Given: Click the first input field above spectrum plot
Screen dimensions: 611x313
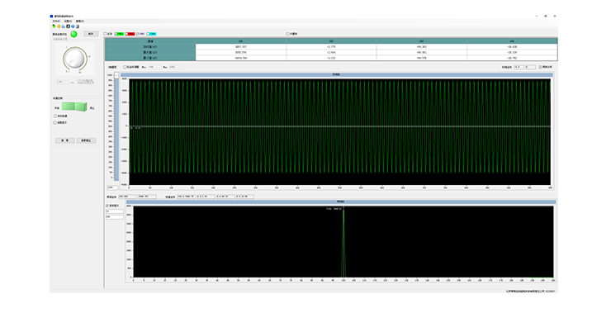Looking at the screenshot, I should 127,197.
